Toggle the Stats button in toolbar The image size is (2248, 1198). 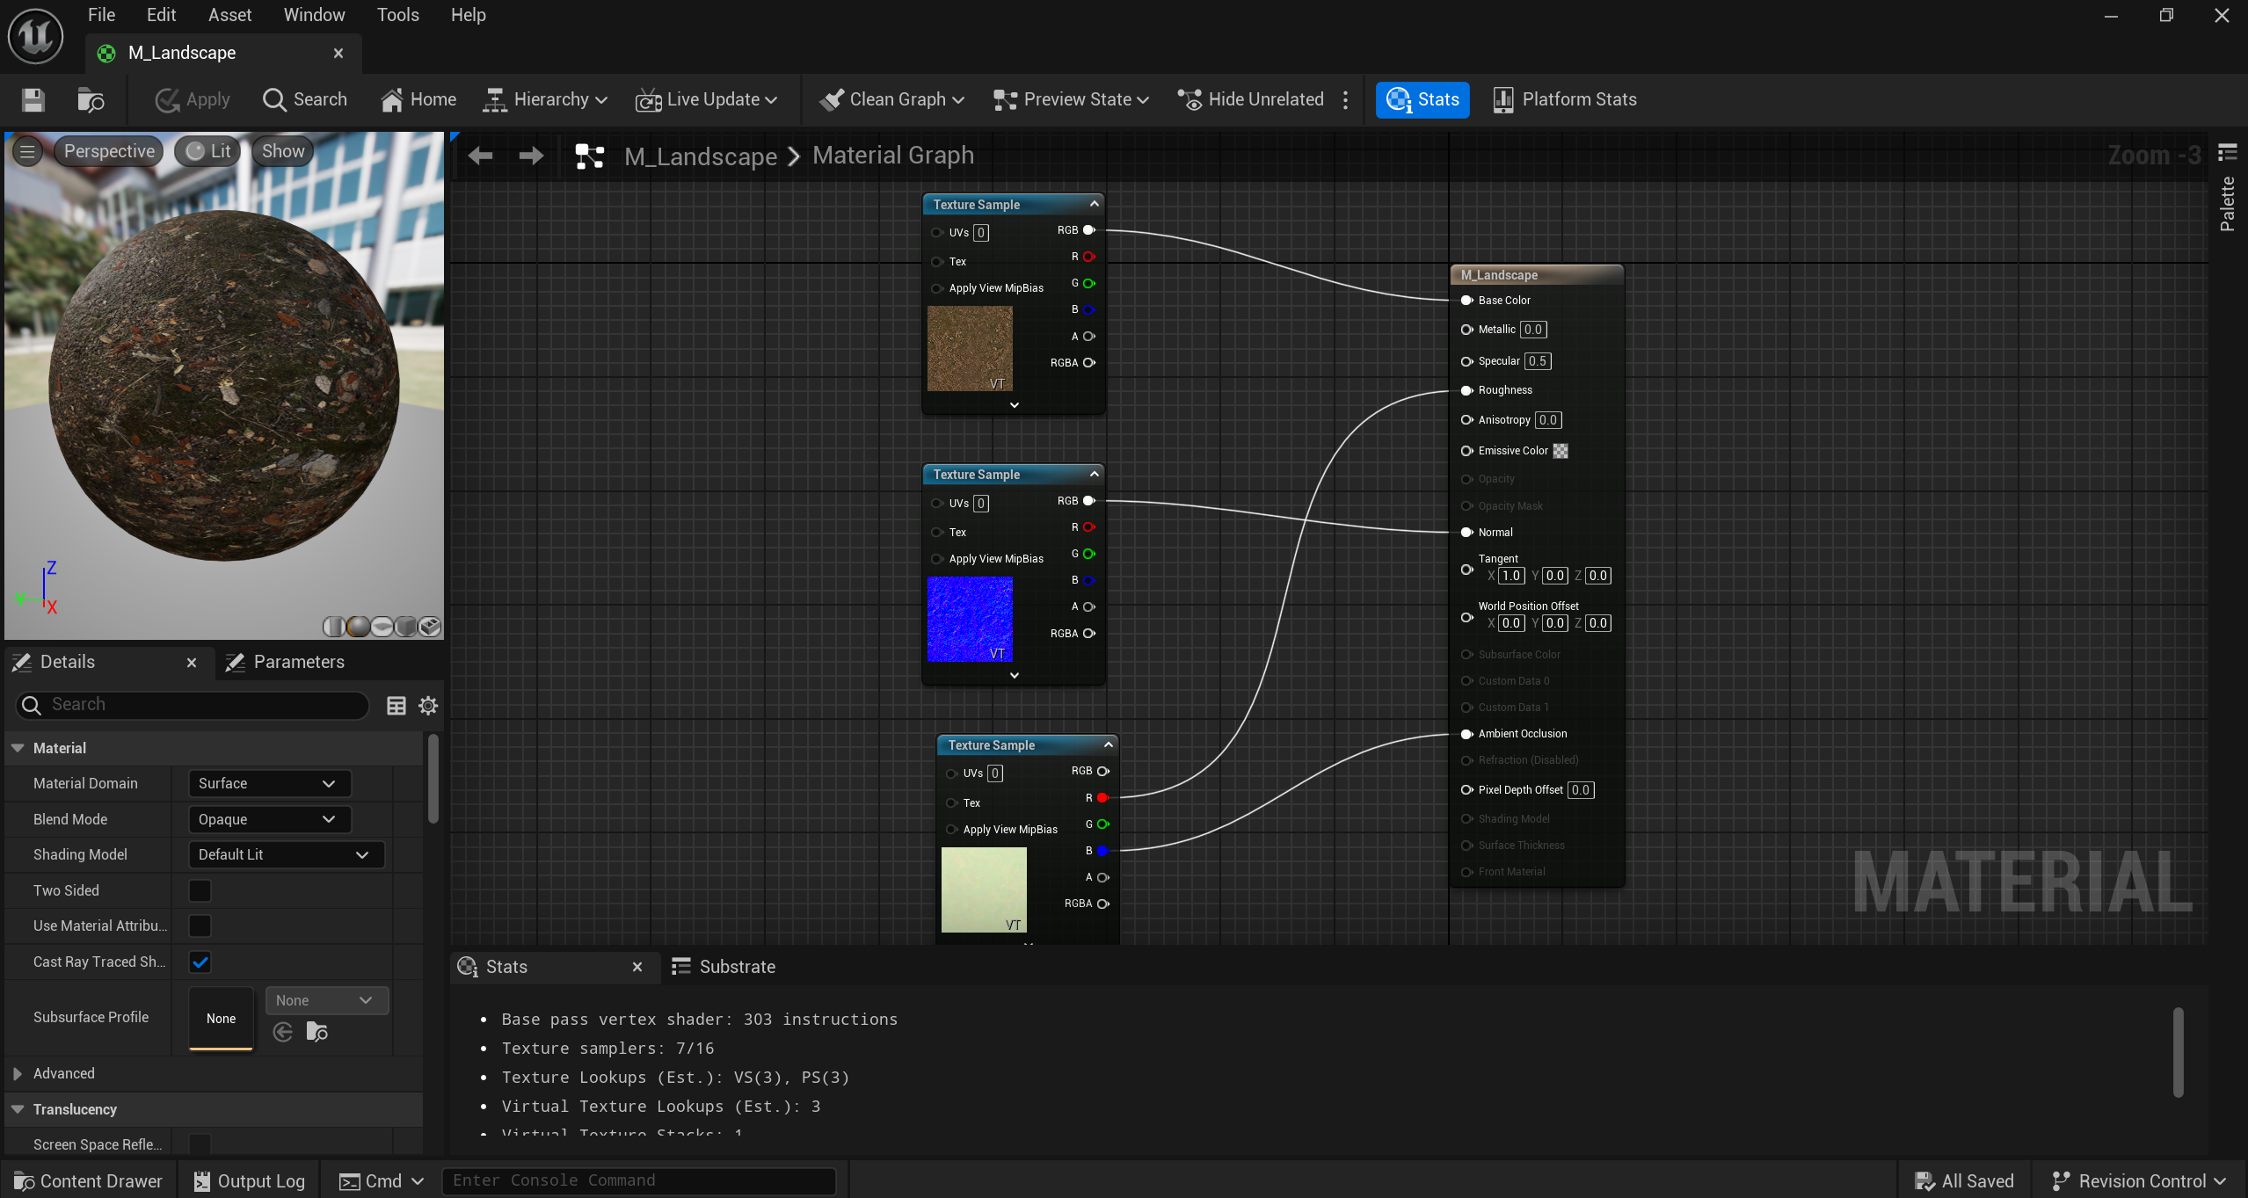click(1422, 99)
